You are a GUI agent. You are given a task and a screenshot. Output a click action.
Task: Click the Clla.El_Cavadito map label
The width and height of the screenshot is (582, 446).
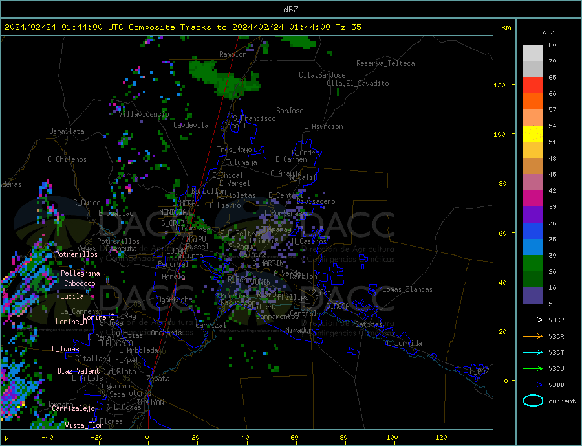click(x=358, y=84)
